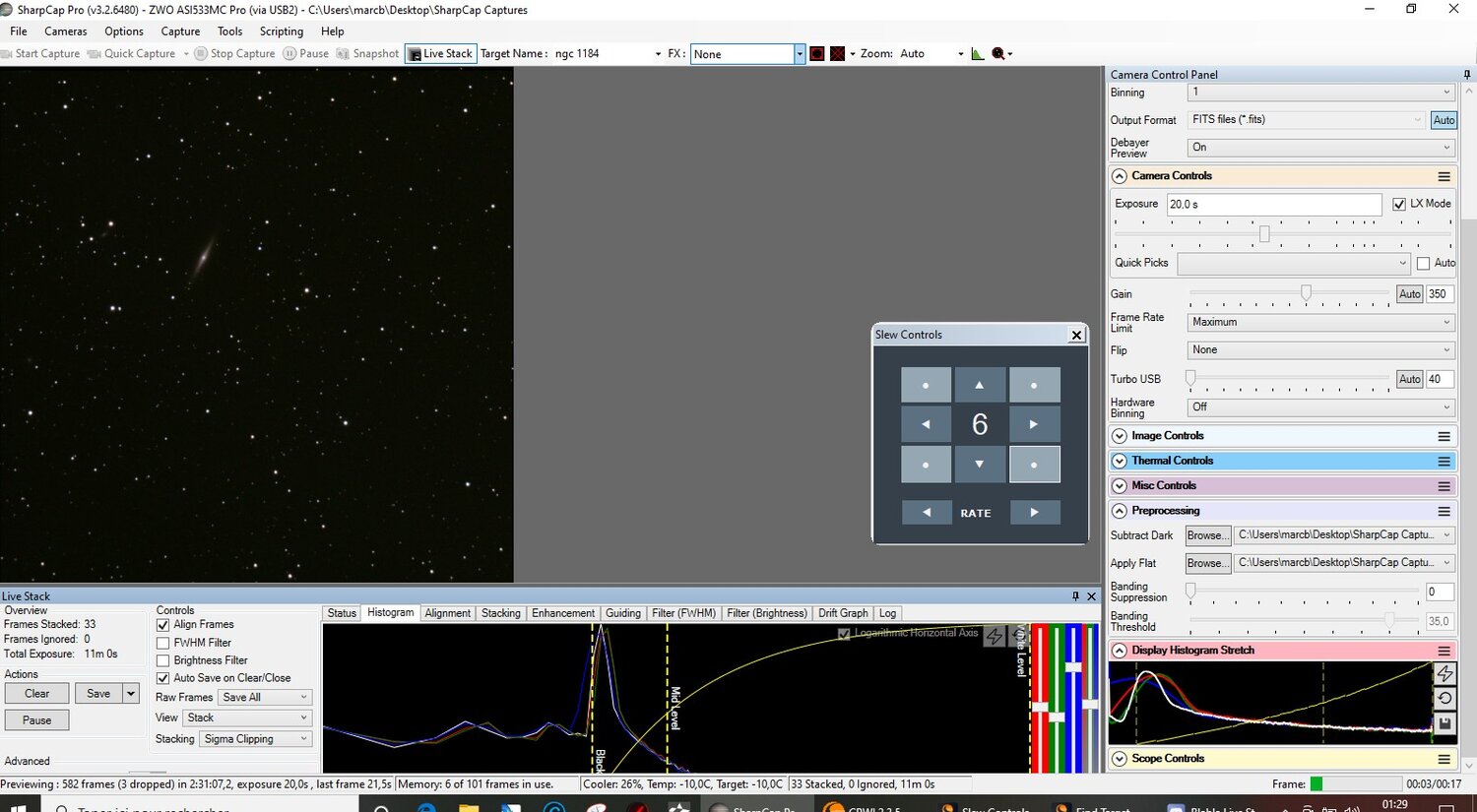This screenshot has height=812, width=1477.
Task: Enable the FWHM Filter checkbox
Action: coord(163,643)
